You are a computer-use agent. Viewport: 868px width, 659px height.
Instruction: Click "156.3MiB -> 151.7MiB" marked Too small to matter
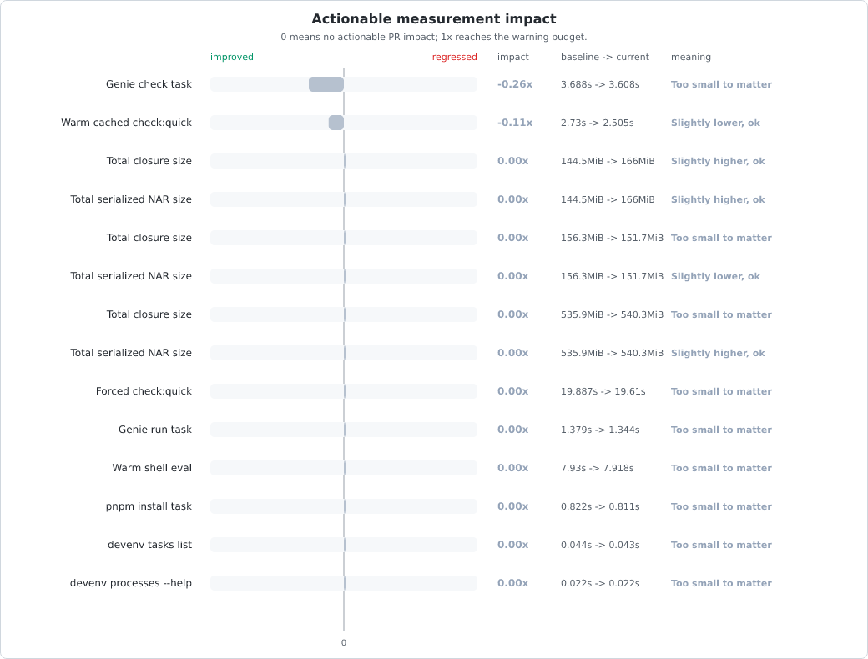click(612, 238)
